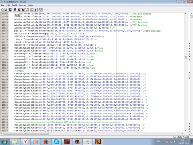Click the Open file folder icon

coord(6,10)
